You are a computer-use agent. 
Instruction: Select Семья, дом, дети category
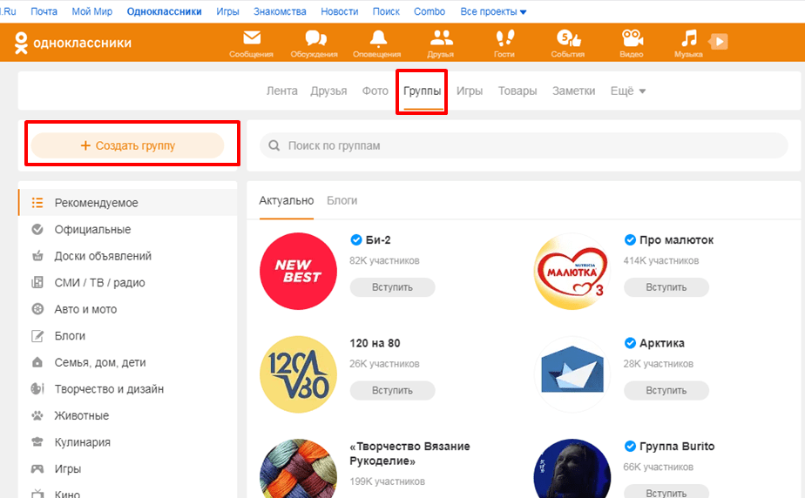128,362
